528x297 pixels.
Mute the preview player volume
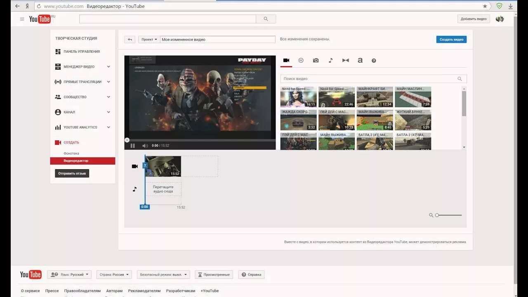click(145, 146)
